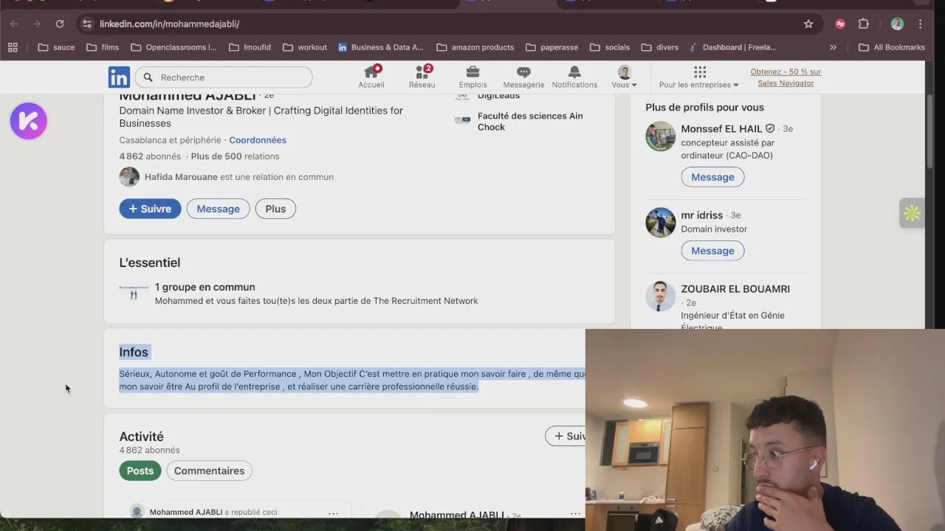Open '1 groupe en commun' link
This screenshot has height=531, width=945.
pos(205,287)
